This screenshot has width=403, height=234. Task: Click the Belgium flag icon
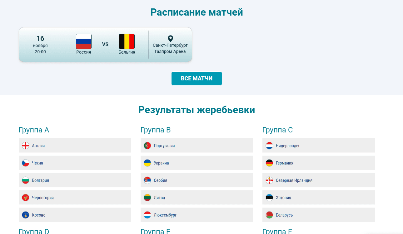coord(127,41)
